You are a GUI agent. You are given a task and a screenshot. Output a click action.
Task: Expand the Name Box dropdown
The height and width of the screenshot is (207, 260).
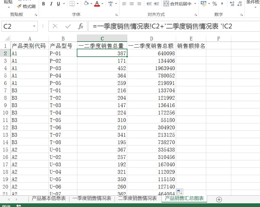coord(34,26)
